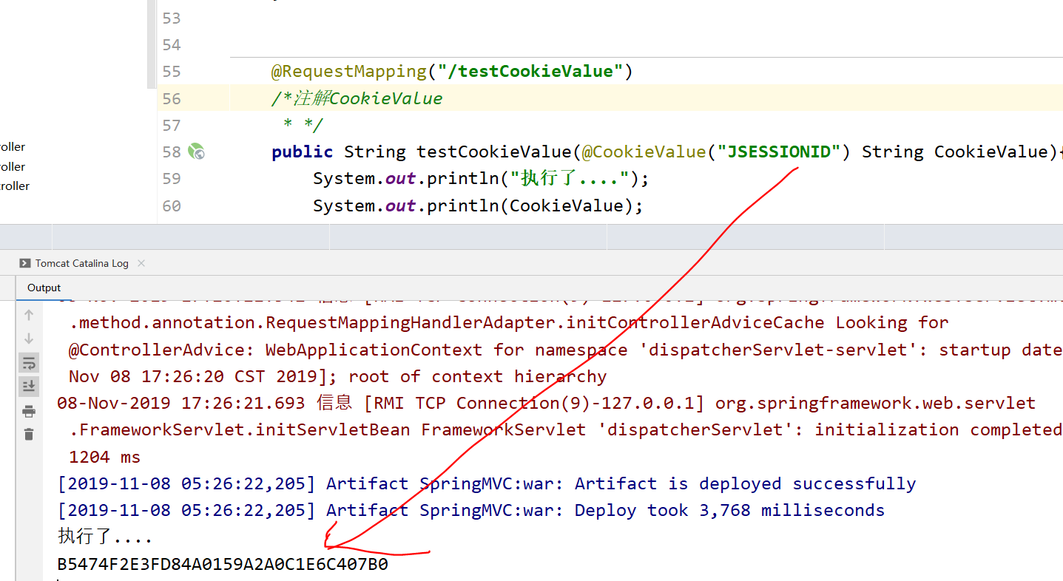
Task: Click the @CookieValue annotation in the signature
Action: tap(644, 152)
